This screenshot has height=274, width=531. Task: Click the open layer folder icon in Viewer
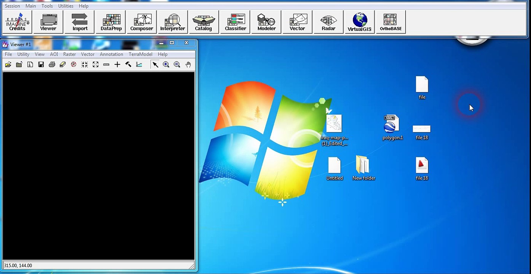click(x=8, y=65)
